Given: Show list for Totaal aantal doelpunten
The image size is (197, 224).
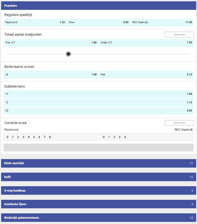Looking at the screenshot, I should point(179,35).
